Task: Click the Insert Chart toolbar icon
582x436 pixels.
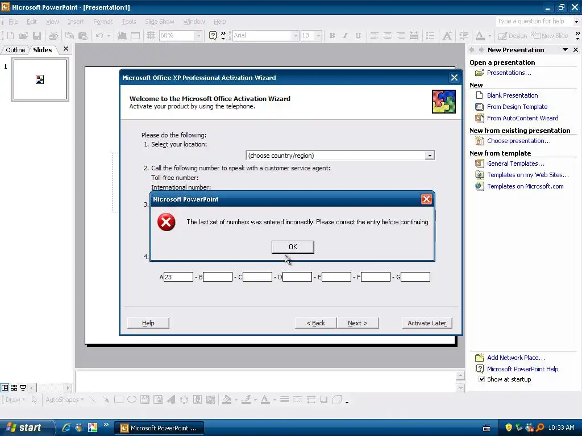Action: [122, 36]
